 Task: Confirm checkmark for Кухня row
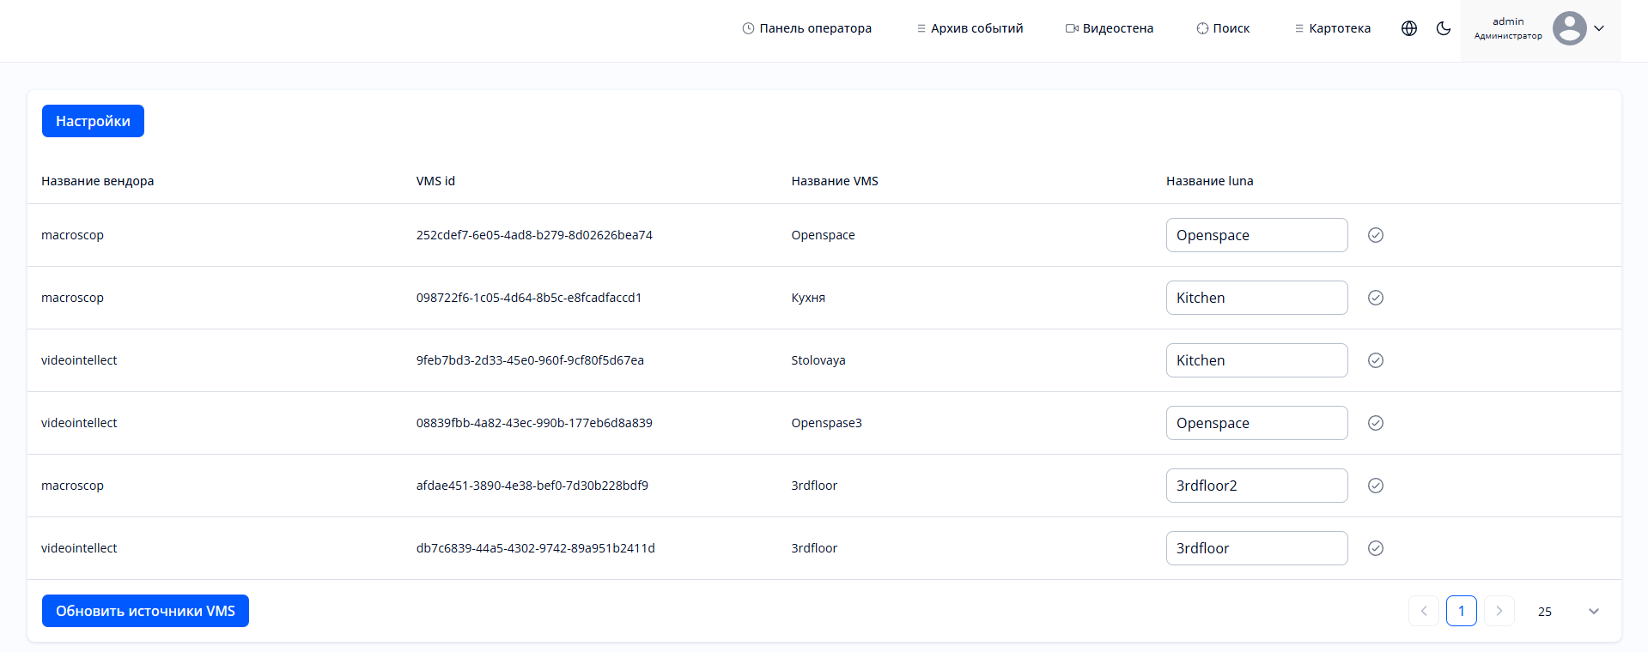[x=1376, y=298]
